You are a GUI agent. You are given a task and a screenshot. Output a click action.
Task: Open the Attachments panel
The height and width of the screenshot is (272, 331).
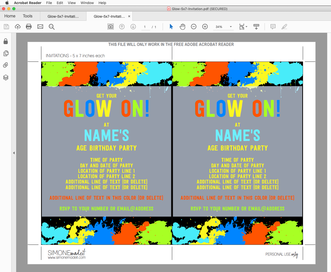coord(6,65)
